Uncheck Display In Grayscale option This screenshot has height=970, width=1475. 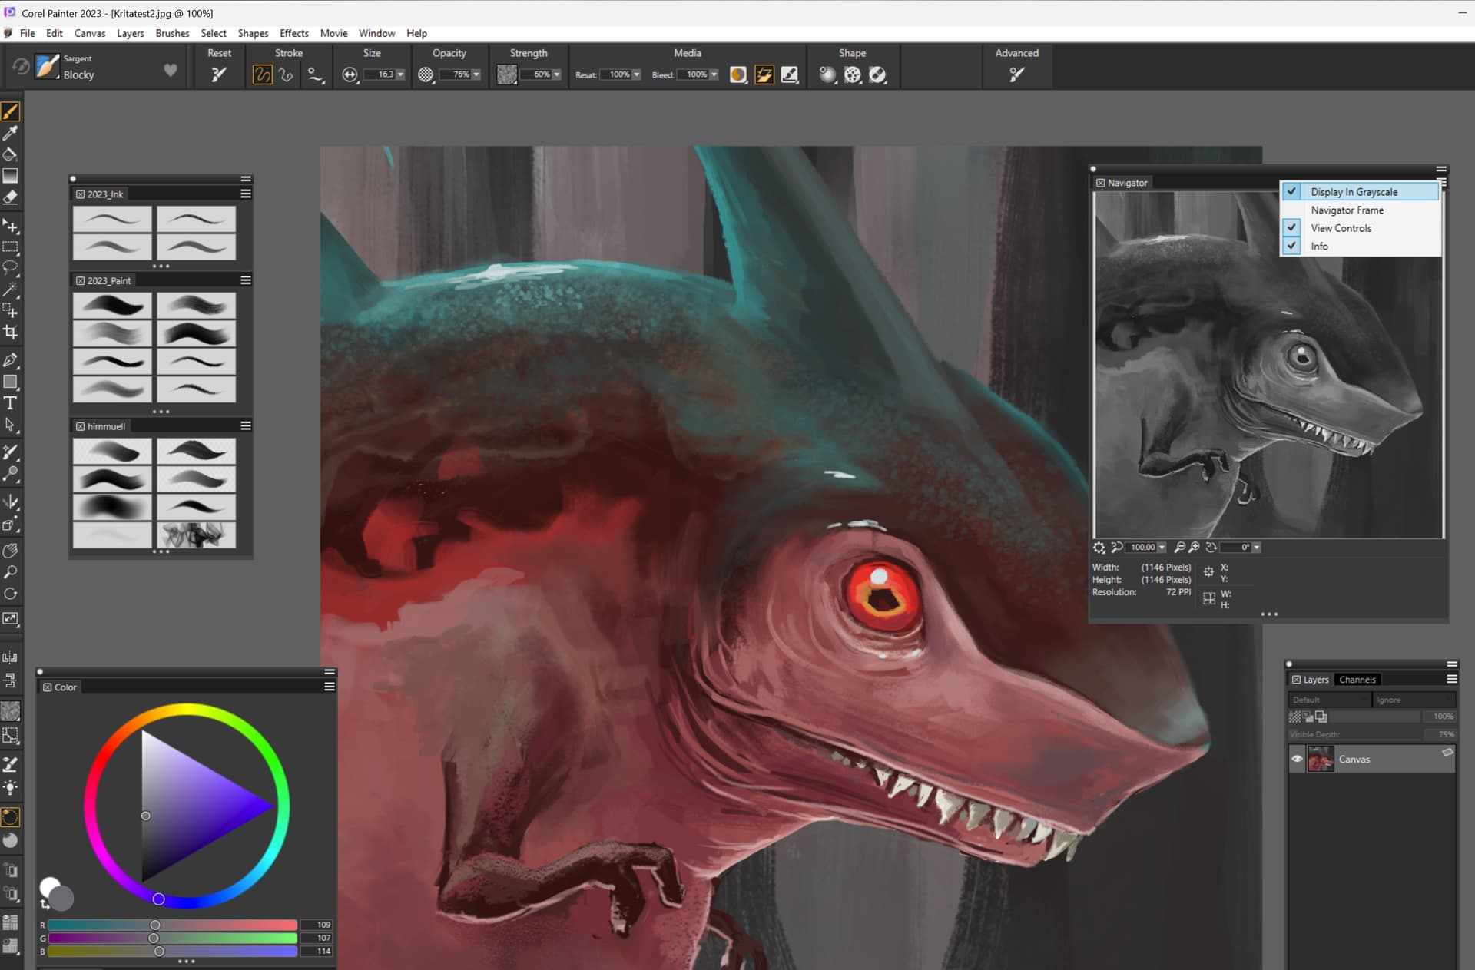[x=1354, y=192]
